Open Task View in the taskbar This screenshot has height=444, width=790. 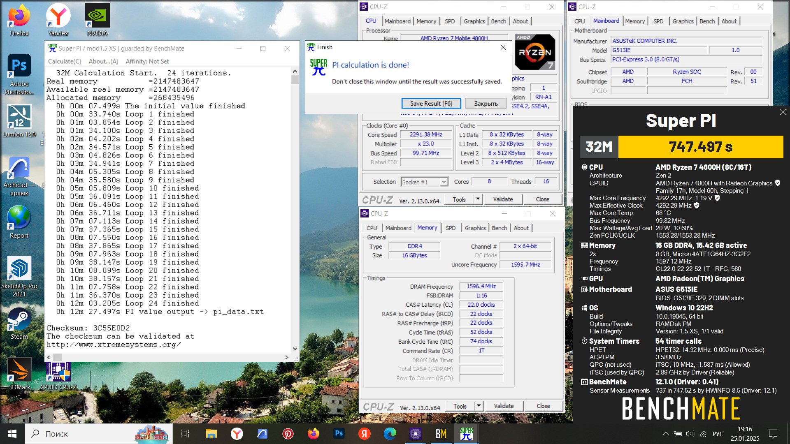coord(185,434)
